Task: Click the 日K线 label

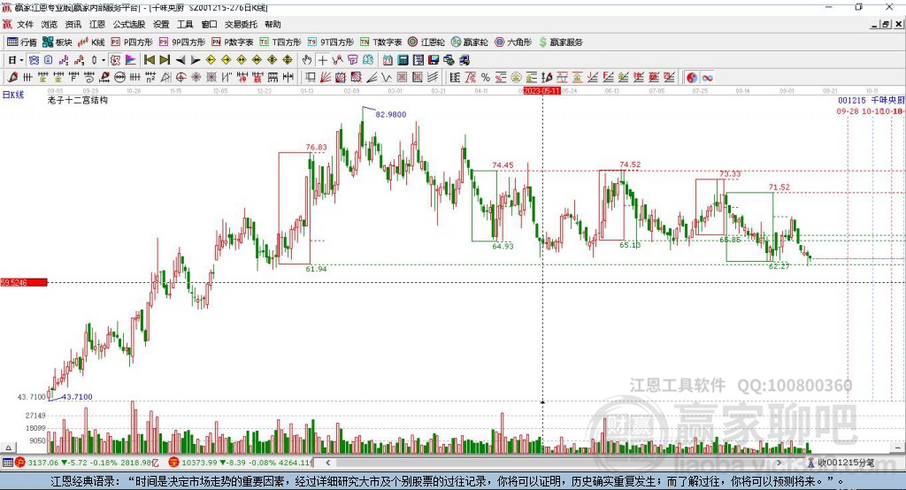Action: [x=12, y=95]
